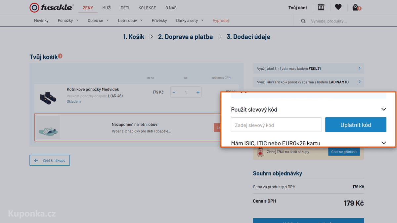Viewport: 397px width, 223px height.
Task: Open the Výprodej link
Action: 221,20
